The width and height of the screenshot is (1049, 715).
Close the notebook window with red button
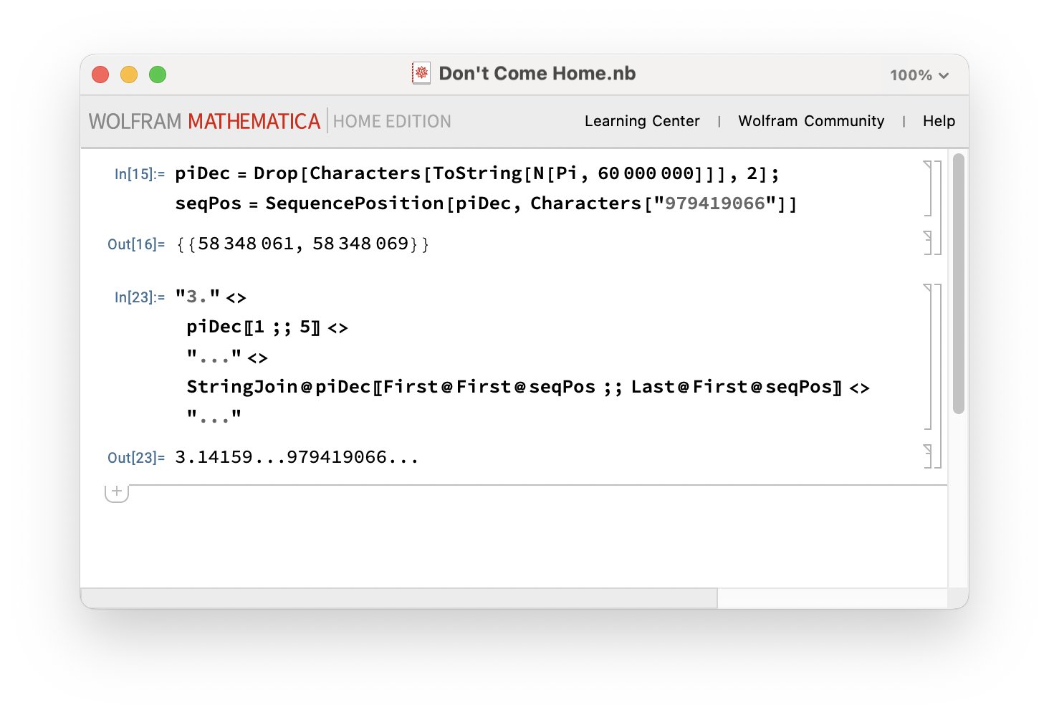pyautogui.click(x=100, y=75)
